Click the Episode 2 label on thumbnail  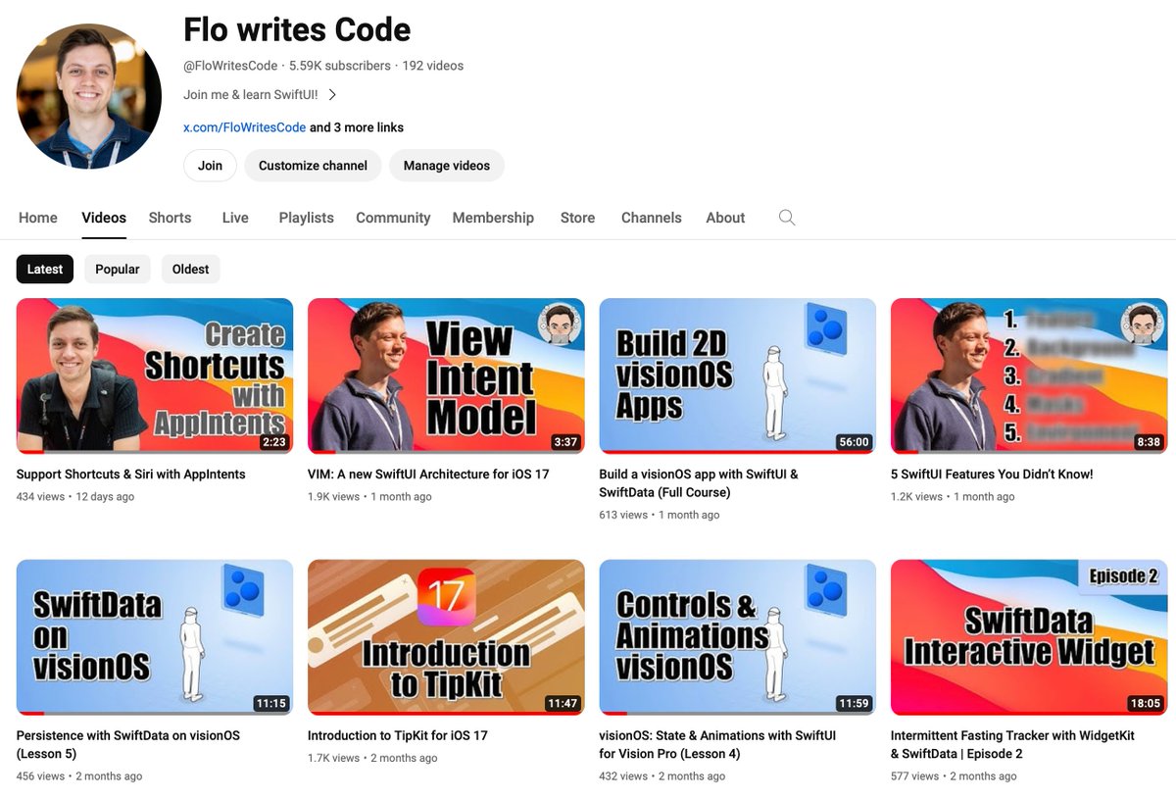pyautogui.click(x=1123, y=576)
